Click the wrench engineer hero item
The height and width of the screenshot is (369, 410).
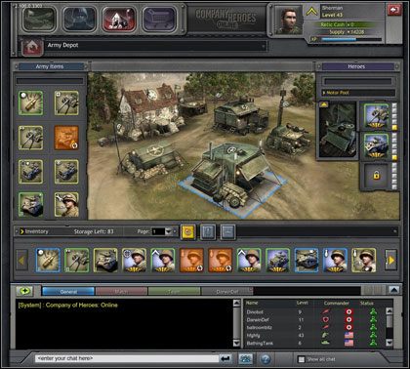coord(66,205)
